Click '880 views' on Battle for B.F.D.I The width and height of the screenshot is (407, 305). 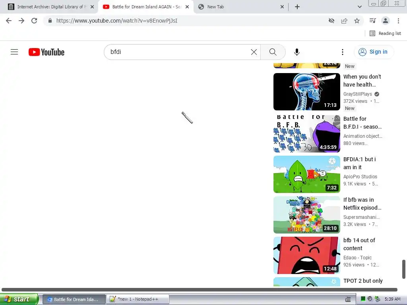point(355,143)
